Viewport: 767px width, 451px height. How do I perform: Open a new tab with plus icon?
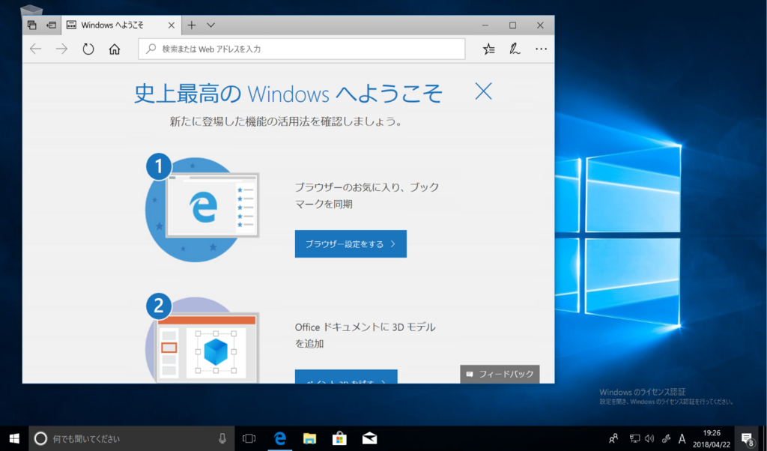(192, 25)
